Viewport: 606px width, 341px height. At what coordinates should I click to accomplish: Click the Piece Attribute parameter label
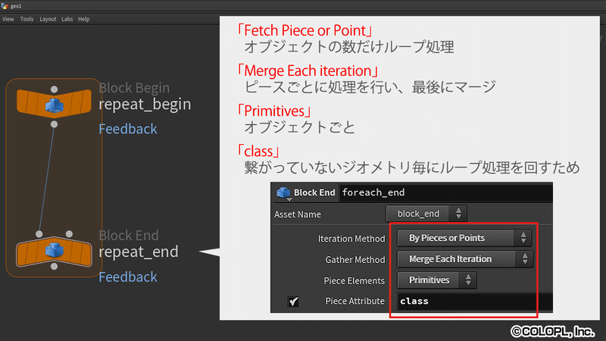tap(355, 301)
